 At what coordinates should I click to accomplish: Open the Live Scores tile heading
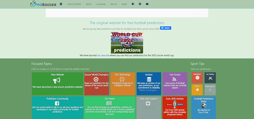tap(175, 75)
